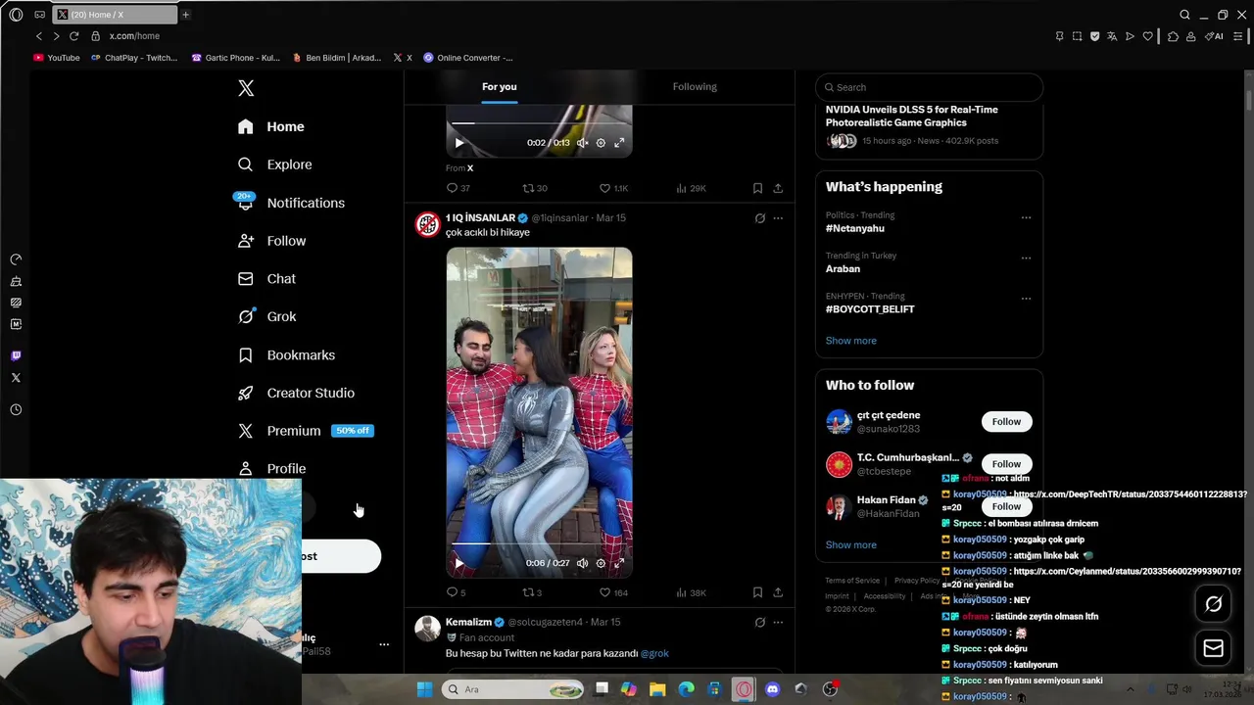Open Explore in the X sidebar
Viewport: 1254px width, 705px height.
(275, 164)
